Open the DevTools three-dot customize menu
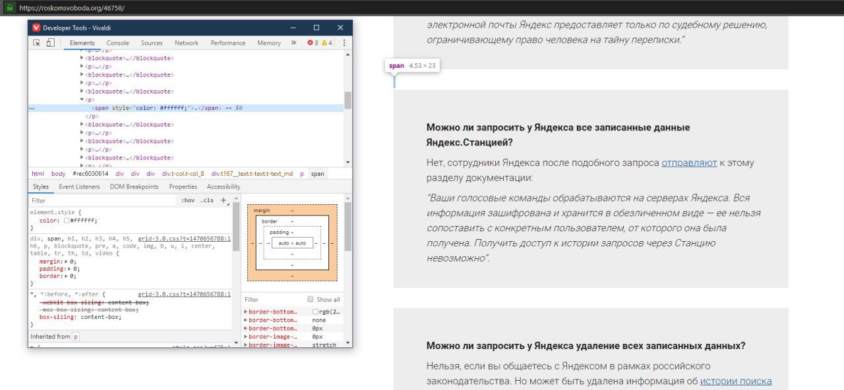 point(344,43)
